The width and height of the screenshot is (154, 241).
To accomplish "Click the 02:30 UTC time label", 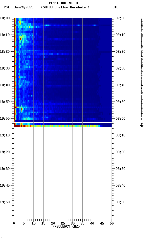I will [121, 68].
